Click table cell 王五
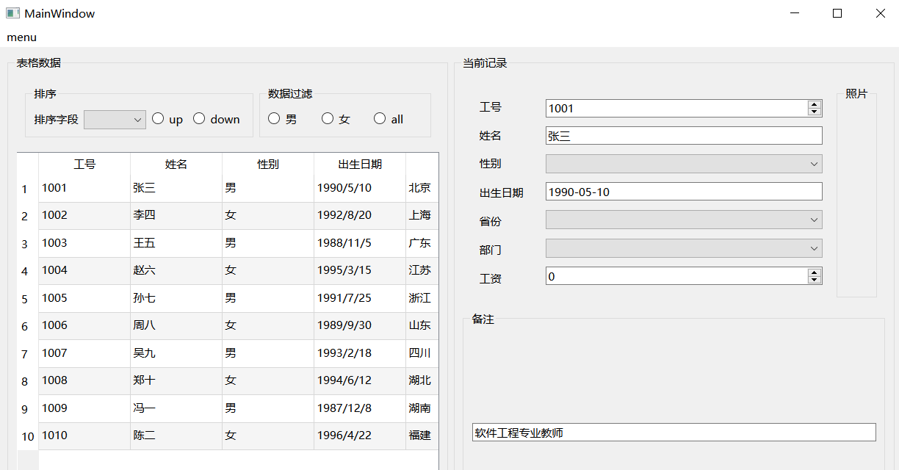 click(176, 244)
